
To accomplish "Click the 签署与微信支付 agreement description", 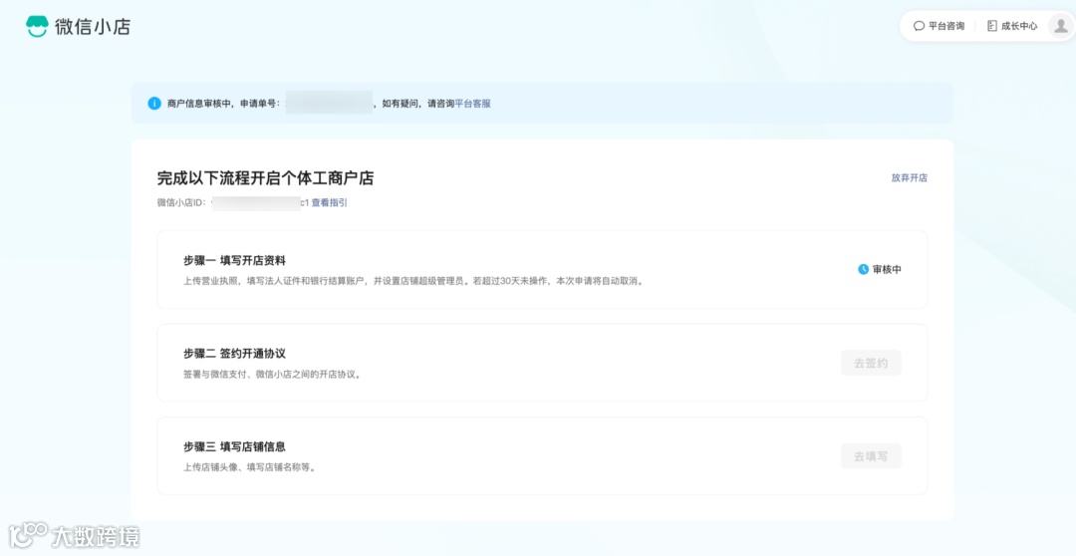I will coord(271,375).
